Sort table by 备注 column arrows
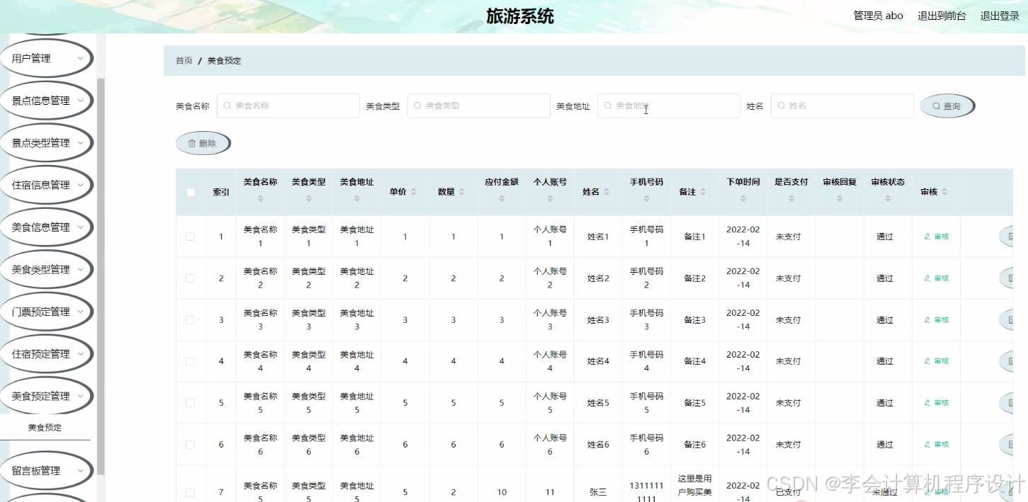The image size is (1028, 502). (x=704, y=192)
